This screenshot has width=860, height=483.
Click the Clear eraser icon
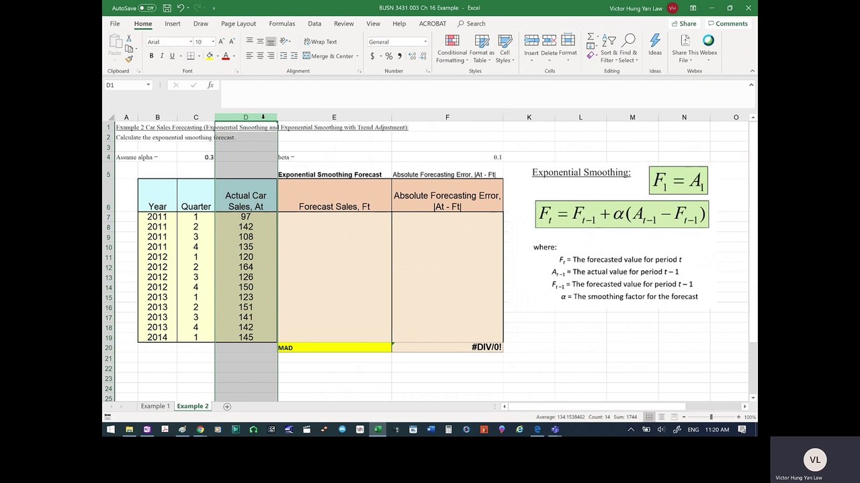(590, 56)
